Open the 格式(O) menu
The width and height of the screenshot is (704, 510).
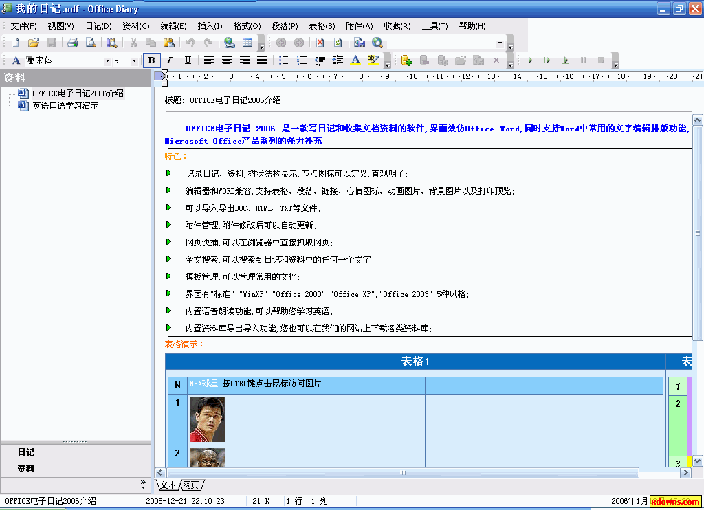[x=247, y=26]
